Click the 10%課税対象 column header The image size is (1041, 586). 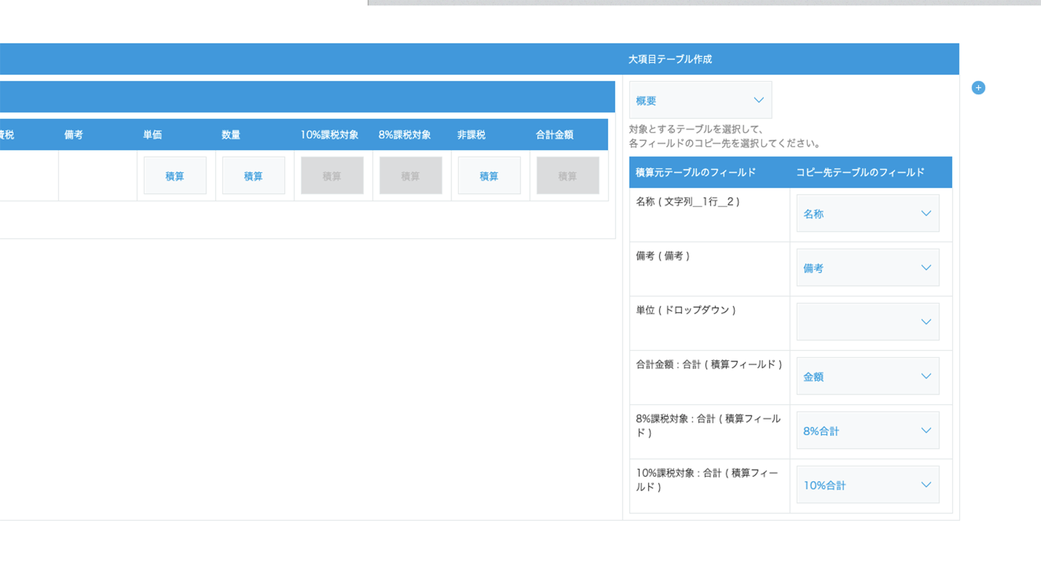[330, 135]
